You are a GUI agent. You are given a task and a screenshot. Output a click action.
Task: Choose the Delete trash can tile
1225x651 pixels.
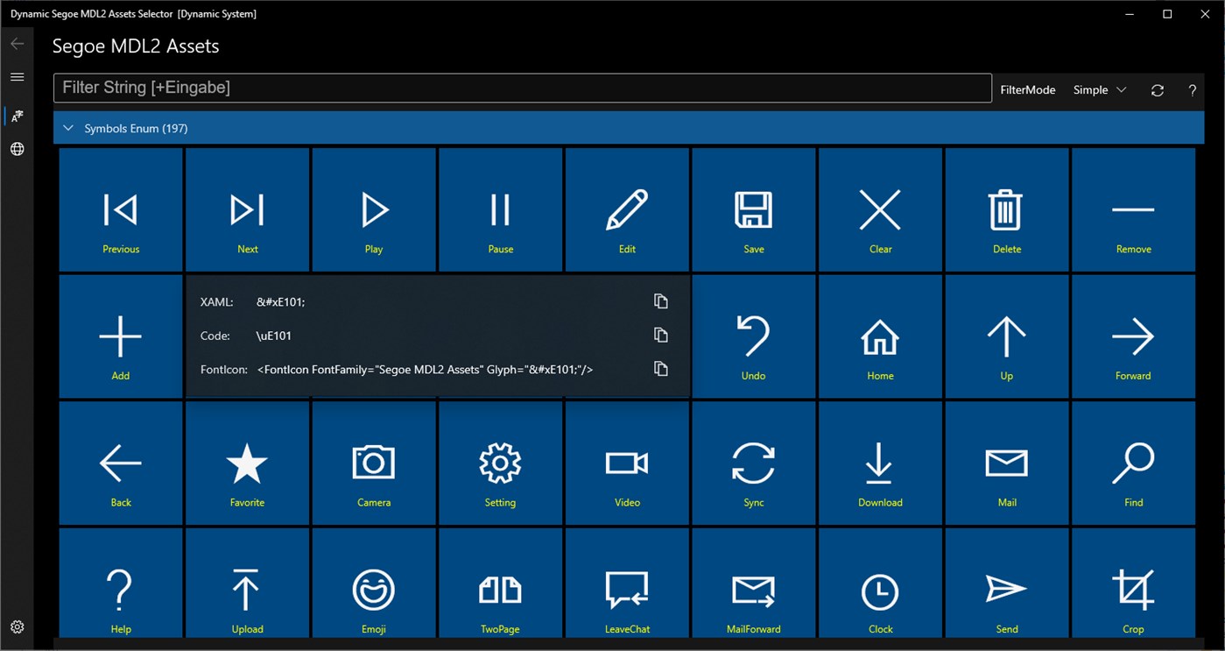pyautogui.click(x=1007, y=209)
